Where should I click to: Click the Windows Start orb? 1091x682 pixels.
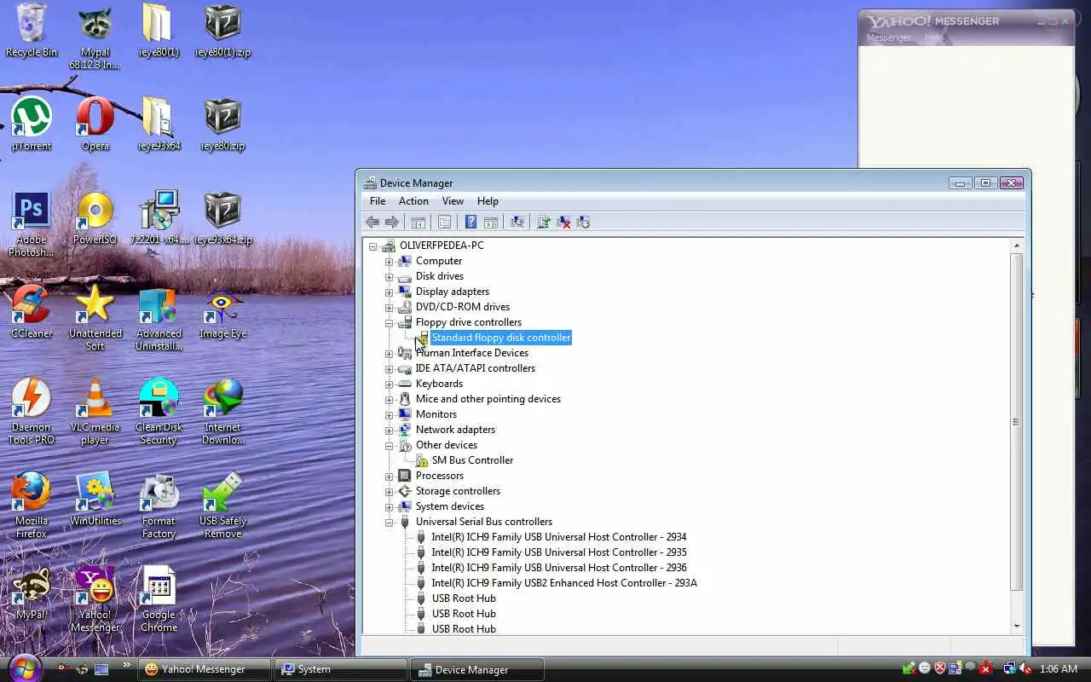click(23, 668)
